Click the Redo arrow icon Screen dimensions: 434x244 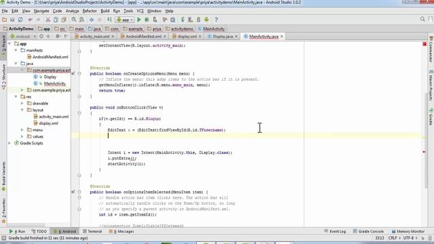coord(38,20)
